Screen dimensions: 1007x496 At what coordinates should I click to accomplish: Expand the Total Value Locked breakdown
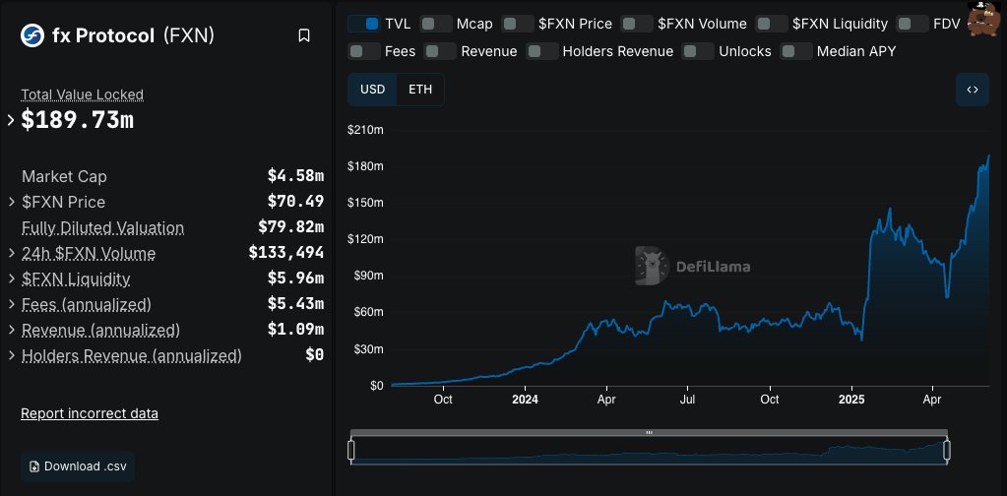tap(11, 120)
